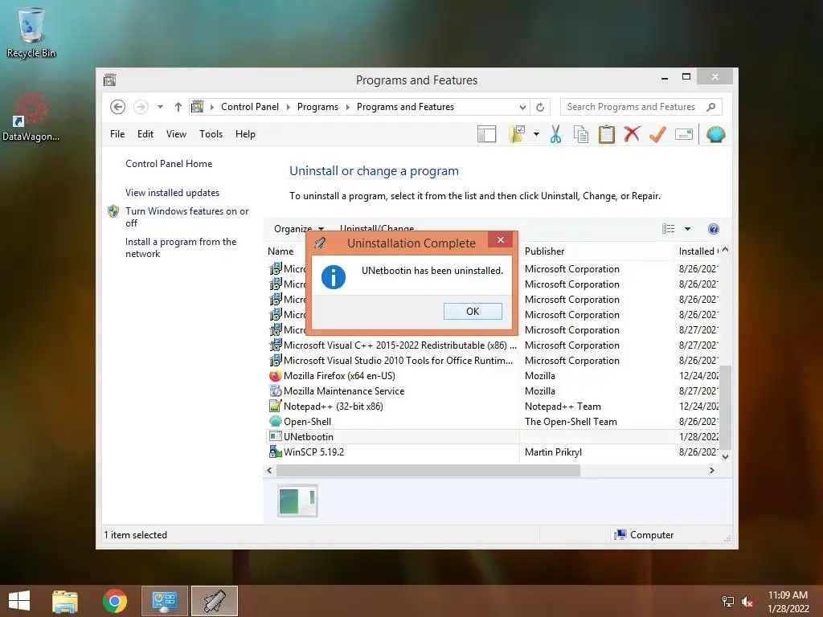Click the folder options toolbar icon
Viewport: 823px width, 617px height.
(517, 134)
